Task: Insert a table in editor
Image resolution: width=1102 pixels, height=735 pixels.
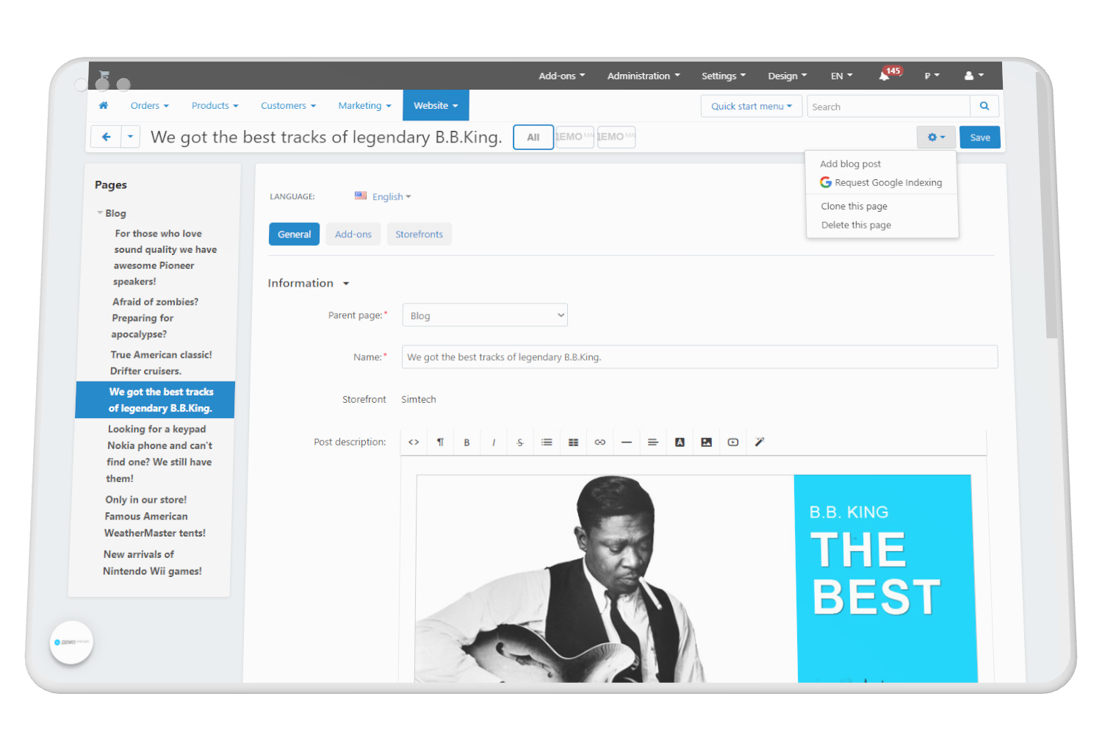Action: coord(574,442)
